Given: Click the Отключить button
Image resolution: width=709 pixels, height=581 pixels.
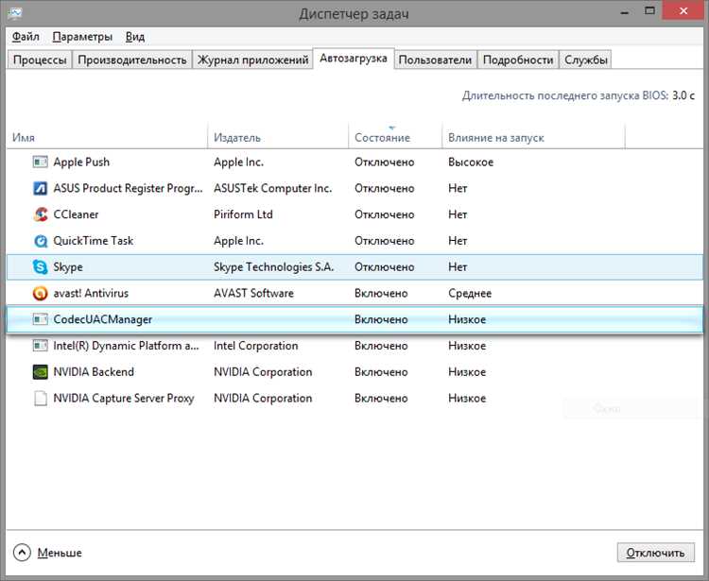Looking at the screenshot, I should (x=656, y=553).
